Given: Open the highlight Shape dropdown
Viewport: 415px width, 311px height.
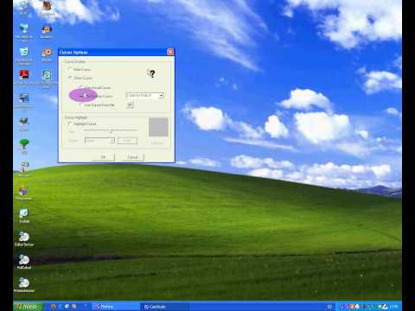Looking at the screenshot, I should [99, 141].
